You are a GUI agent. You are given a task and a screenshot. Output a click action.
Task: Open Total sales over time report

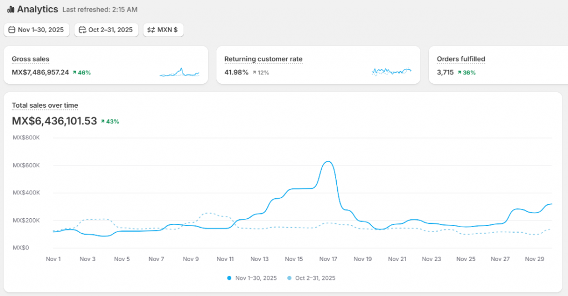click(45, 106)
